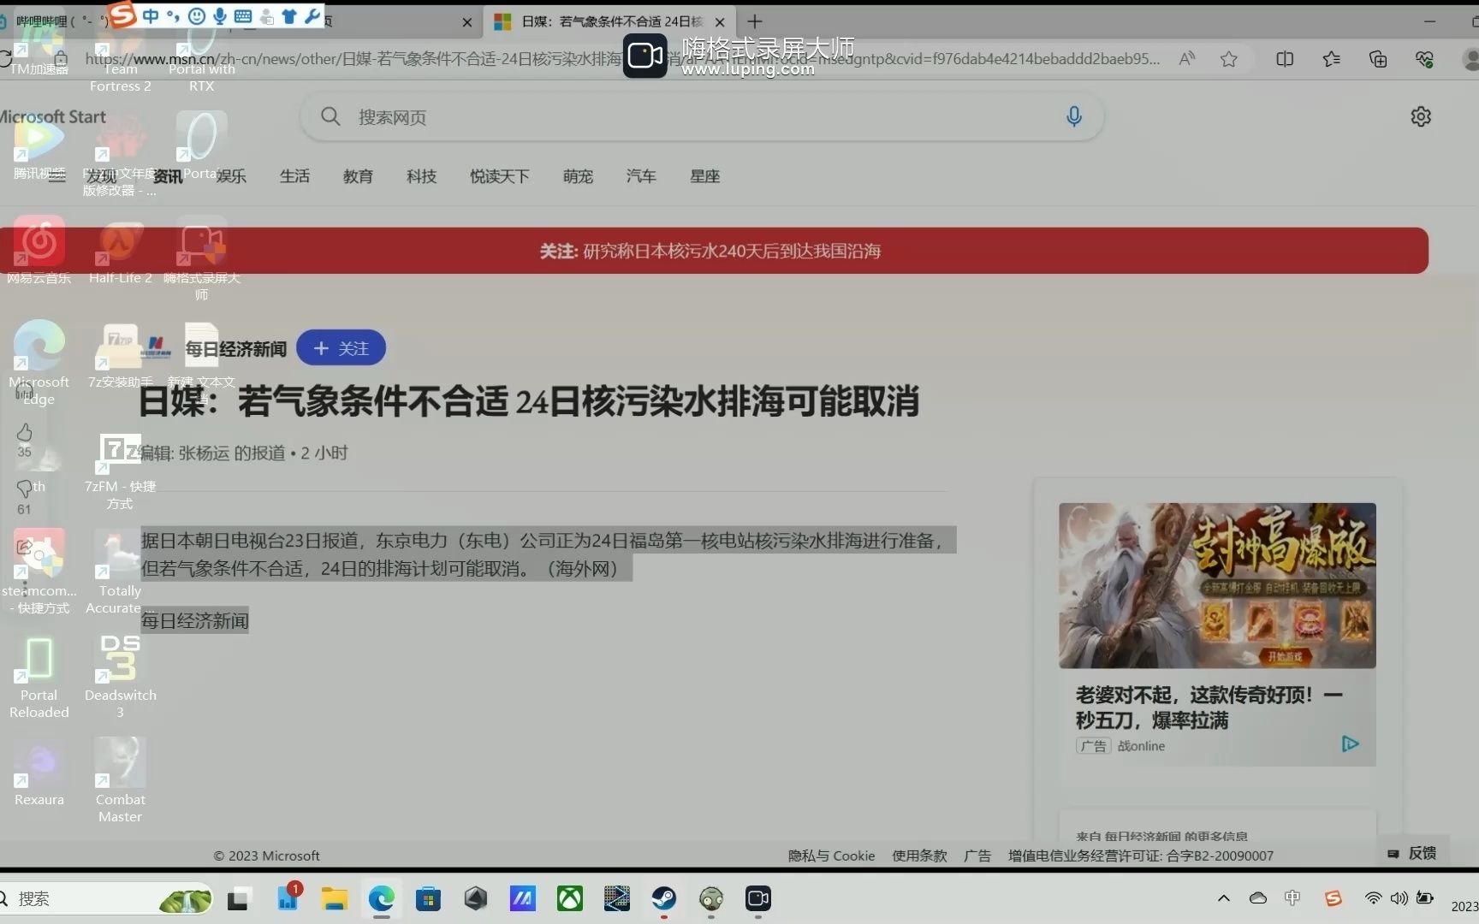Click the 反馈 feedback button
Viewport: 1479px width, 924px height.
pos(1413,853)
